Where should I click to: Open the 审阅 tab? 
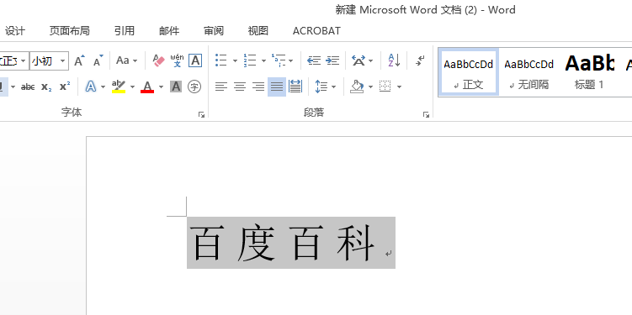pyautogui.click(x=214, y=30)
